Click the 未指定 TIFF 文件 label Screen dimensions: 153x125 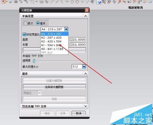(33, 56)
